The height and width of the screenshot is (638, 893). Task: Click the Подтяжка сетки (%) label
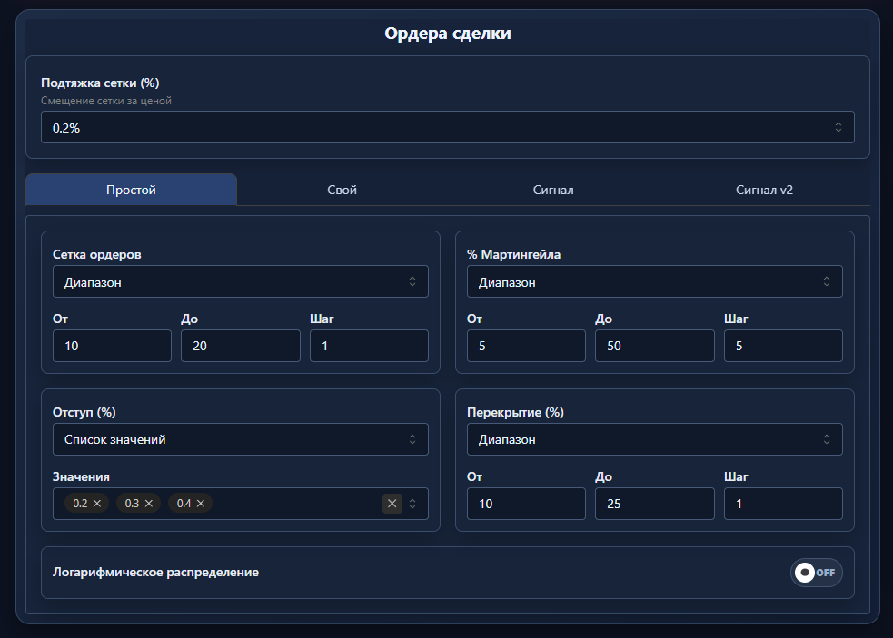point(100,83)
